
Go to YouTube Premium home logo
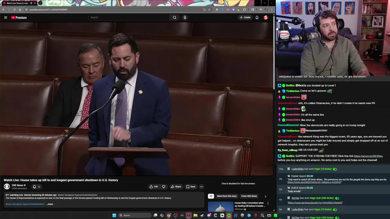[19, 17]
